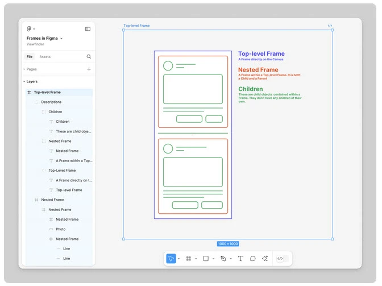Select the Top-level Frame layer row
The width and height of the screenshot is (382, 286).
(x=59, y=92)
